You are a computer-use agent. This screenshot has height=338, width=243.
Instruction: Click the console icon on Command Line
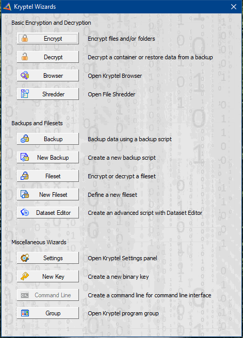(25, 295)
